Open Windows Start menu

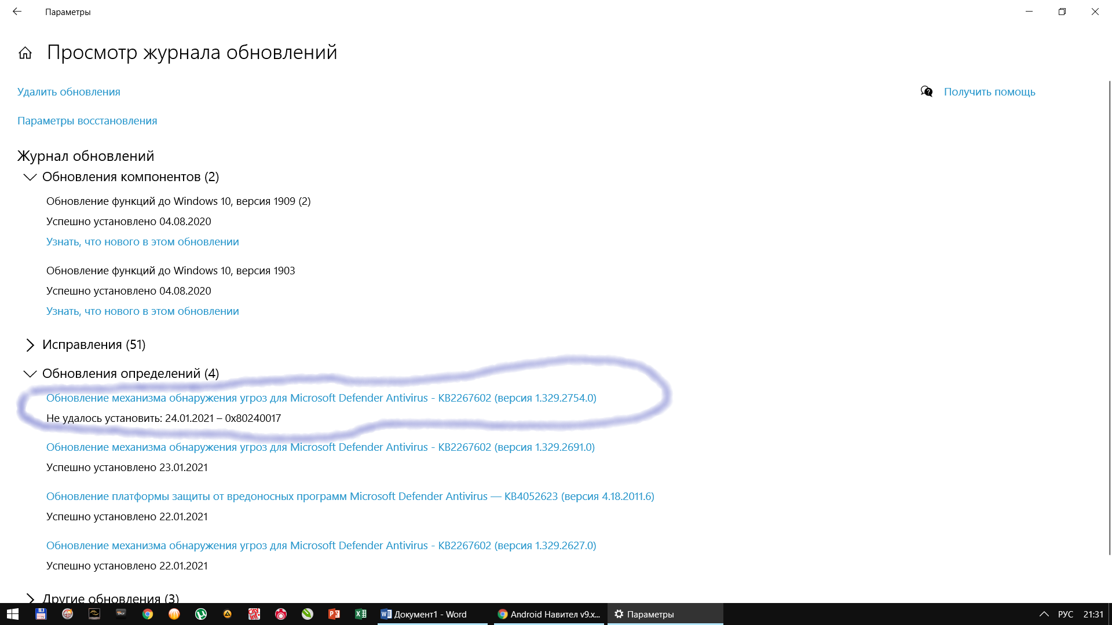click(13, 614)
